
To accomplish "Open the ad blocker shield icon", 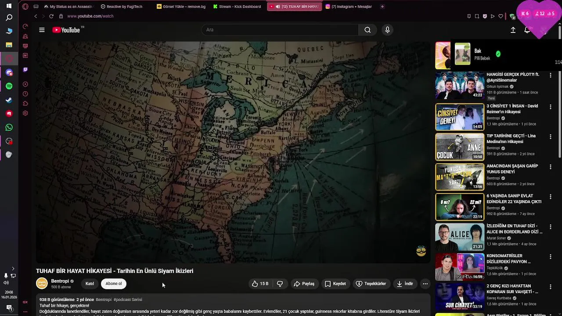I will 485,16.
